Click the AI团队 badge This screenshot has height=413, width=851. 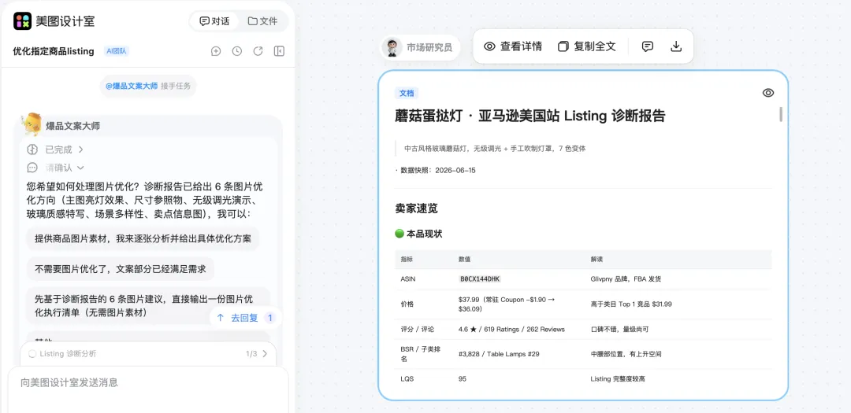click(x=116, y=51)
